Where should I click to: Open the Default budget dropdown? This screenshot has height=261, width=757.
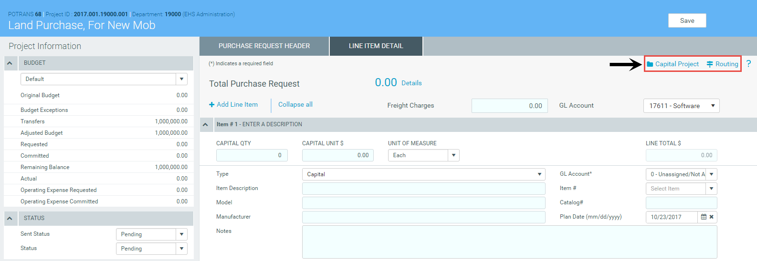tap(181, 79)
